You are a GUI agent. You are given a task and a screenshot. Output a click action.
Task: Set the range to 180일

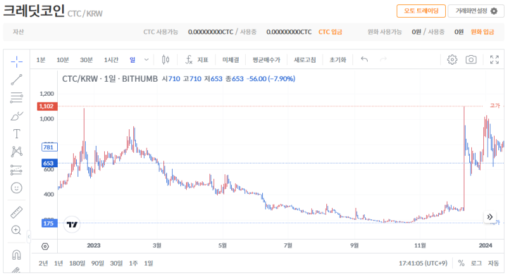tap(77, 264)
